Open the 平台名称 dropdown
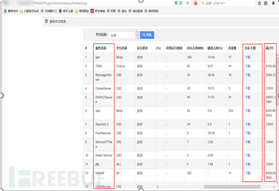Viewport: 279px width, 191px height. (x=124, y=35)
